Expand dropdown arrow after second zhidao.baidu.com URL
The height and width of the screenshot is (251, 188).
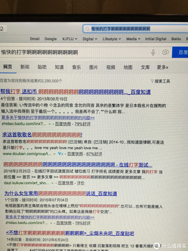click(x=51, y=223)
